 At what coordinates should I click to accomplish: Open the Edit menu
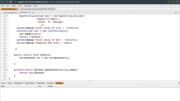click(8, 6)
